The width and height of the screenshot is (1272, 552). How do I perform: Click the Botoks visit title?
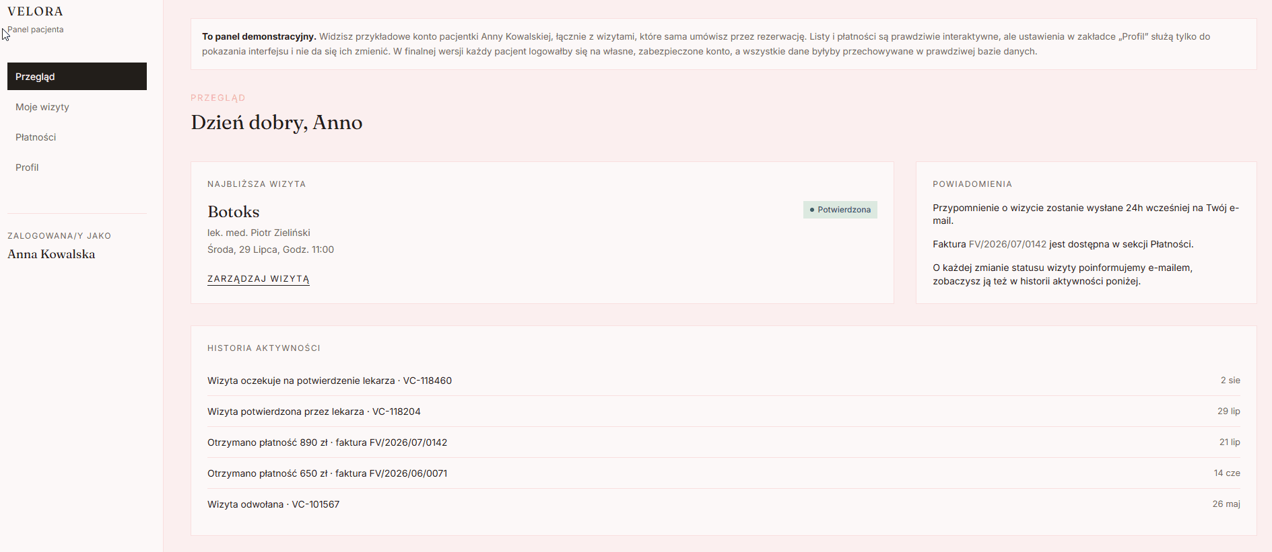(234, 212)
